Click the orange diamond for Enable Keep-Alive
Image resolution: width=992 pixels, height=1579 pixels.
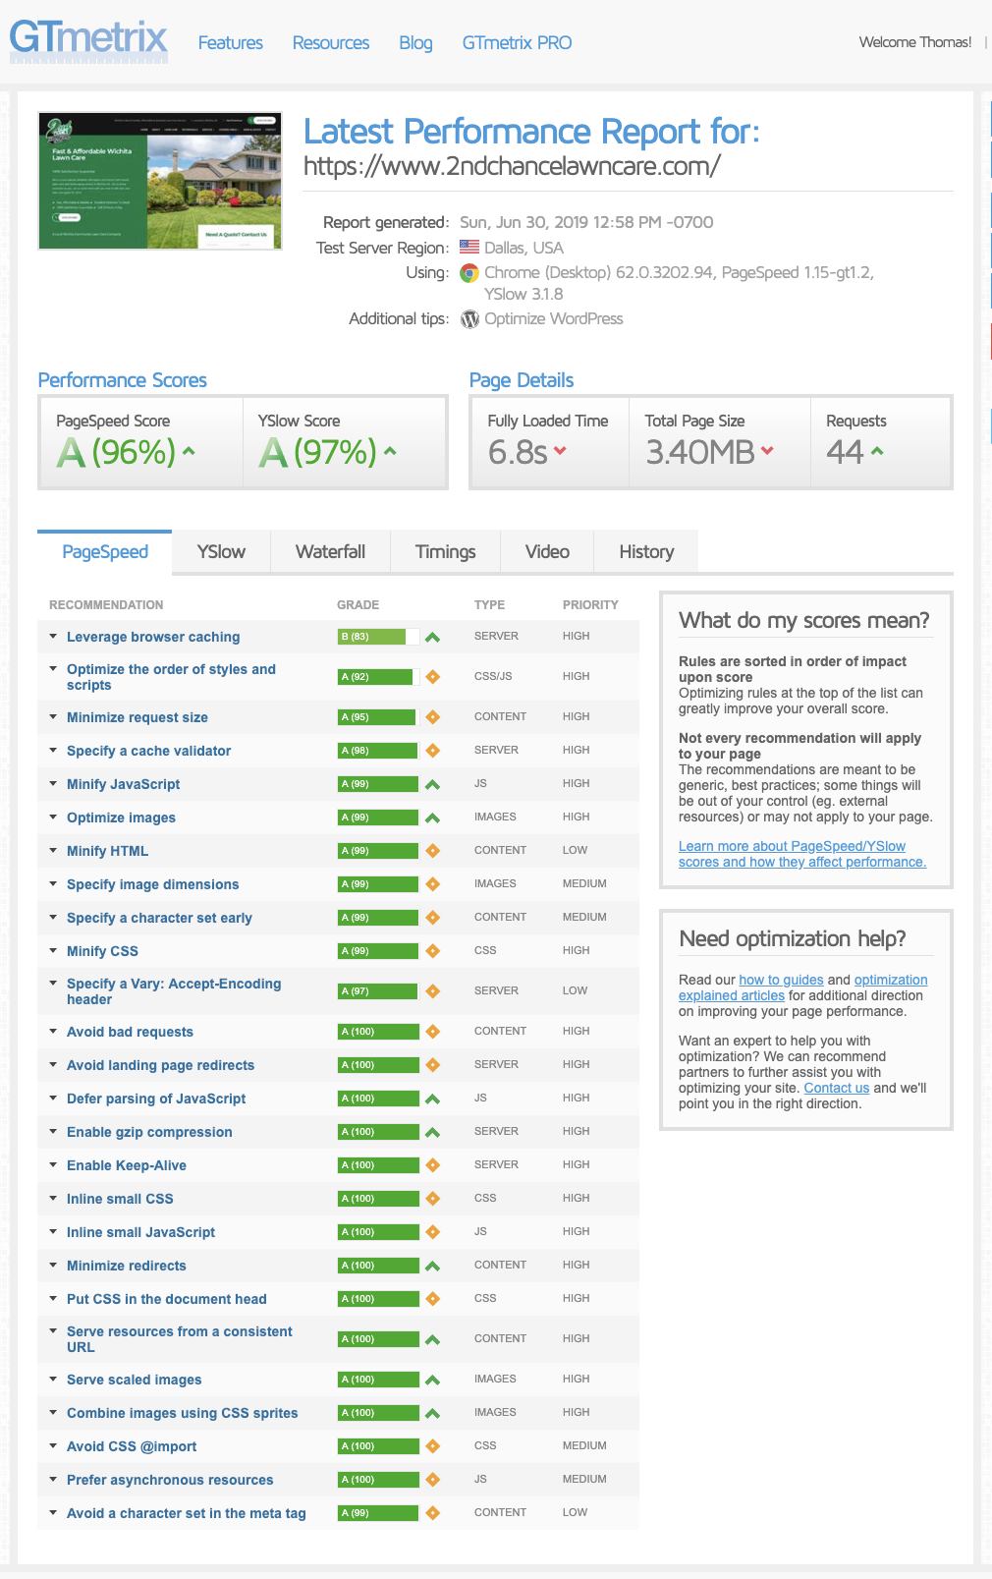pyautogui.click(x=432, y=1165)
